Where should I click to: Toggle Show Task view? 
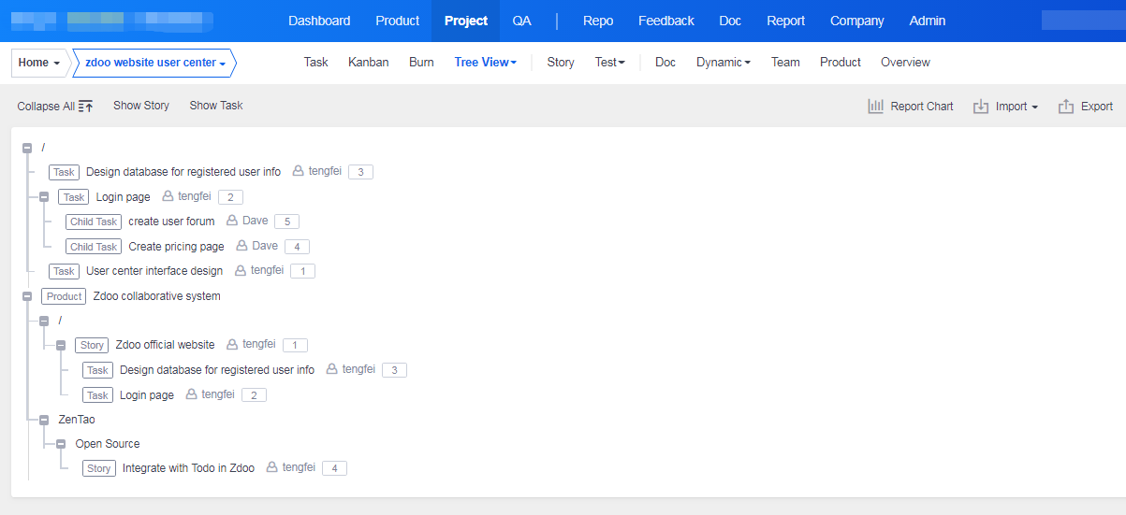pyautogui.click(x=216, y=106)
